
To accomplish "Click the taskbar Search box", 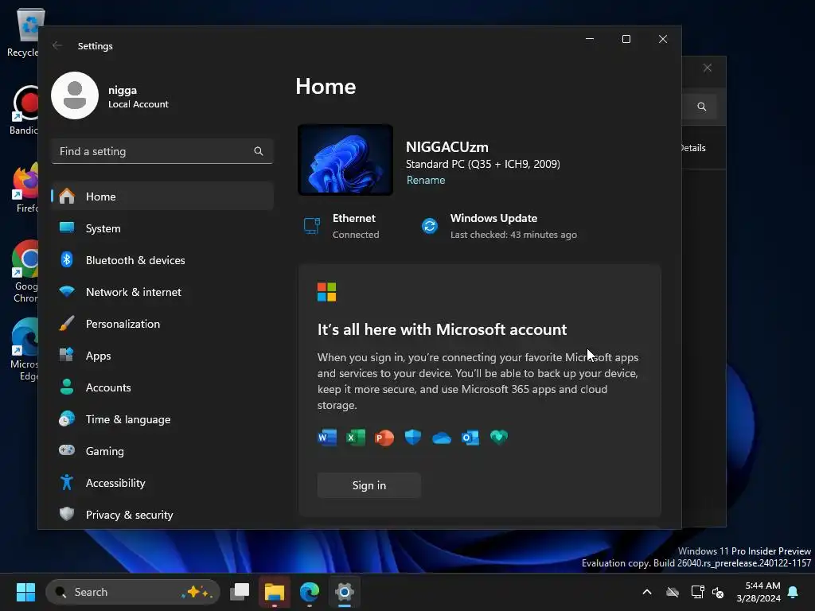I will (133, 592).
